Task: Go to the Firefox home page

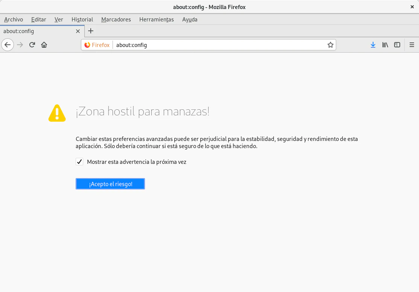Action: coord(44,45)
